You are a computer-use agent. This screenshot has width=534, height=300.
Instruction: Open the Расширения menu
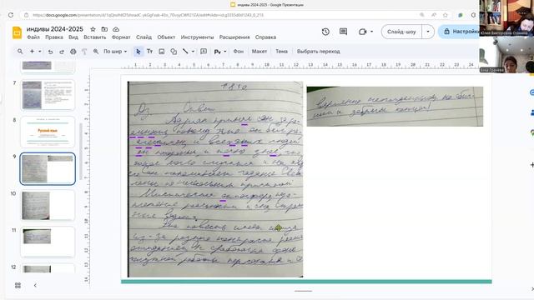(x=234, y=37)
